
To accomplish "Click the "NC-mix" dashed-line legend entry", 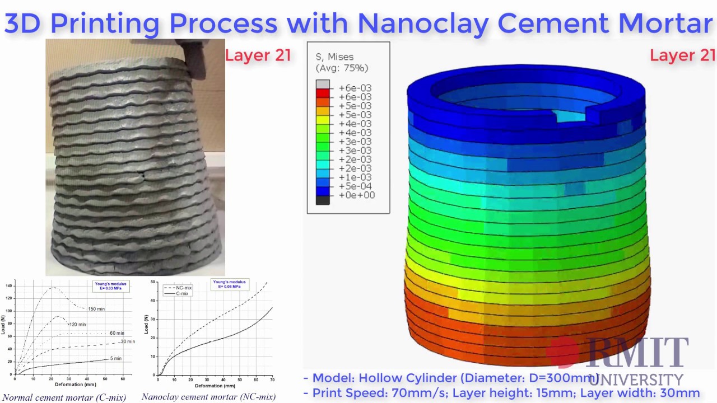I will coord(178,288).
